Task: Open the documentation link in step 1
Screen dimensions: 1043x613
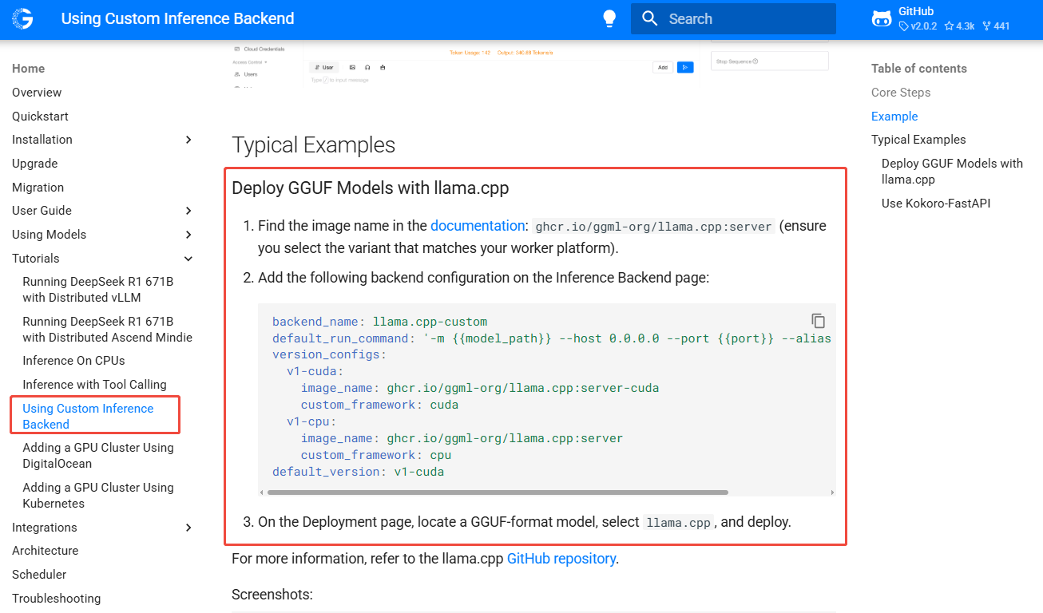Action: pos(478,226)
